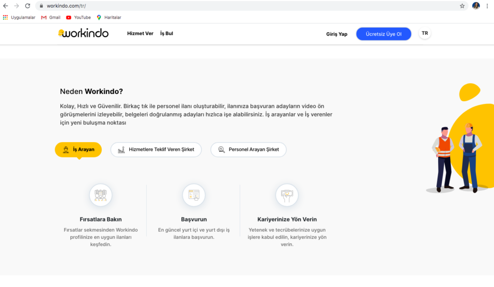494x287 pixels.
Task: Open the YouTube bookmark
Action: 78,17
